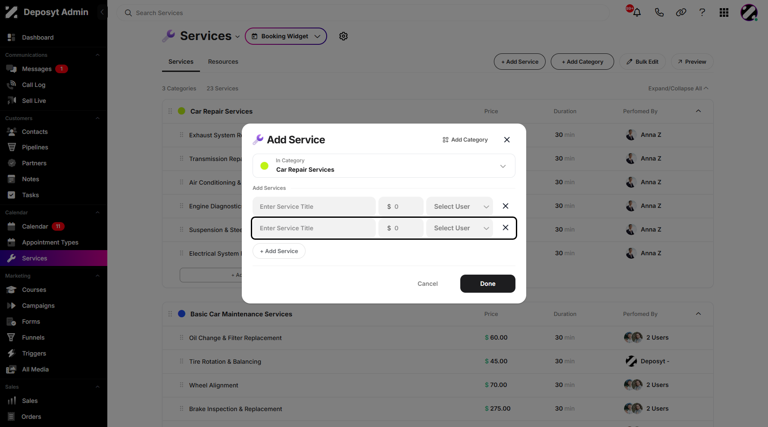Close the Add Service dialog

click(x=507, y=139)
